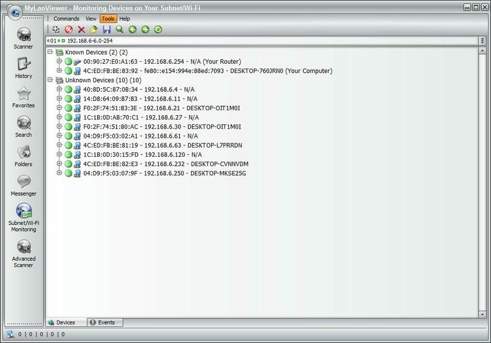Click the magnifier search toolbar icon
The width and height of the screenshot is (491, 343).
pos(120,29)
